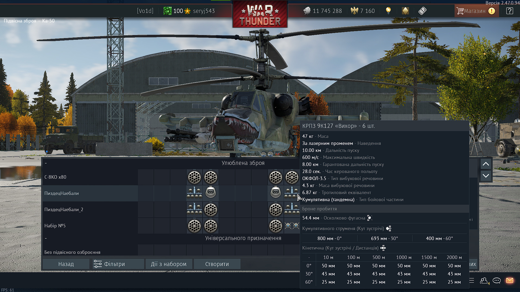Click first rocket pod in Набір №5 row
Screen dimensions: 520x292
194,226
